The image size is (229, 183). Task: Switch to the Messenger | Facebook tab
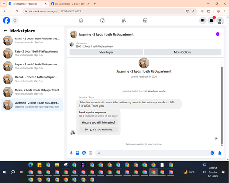point(27,4)
